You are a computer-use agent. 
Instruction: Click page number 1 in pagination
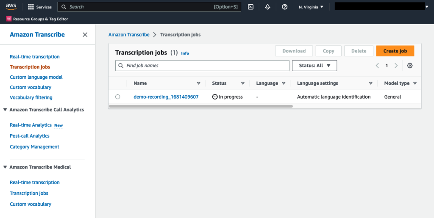[387, 66]
